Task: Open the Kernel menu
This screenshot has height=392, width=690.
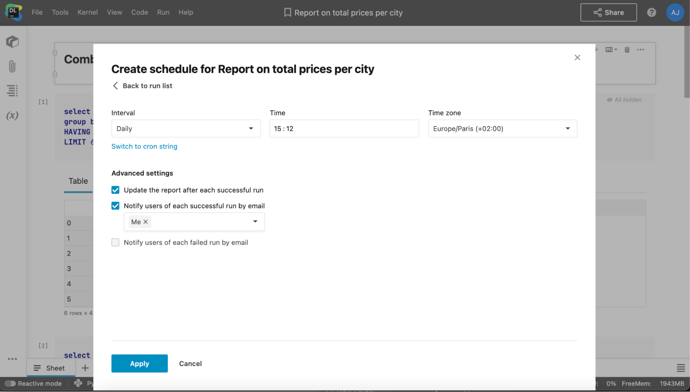Action: pos(87,12)
